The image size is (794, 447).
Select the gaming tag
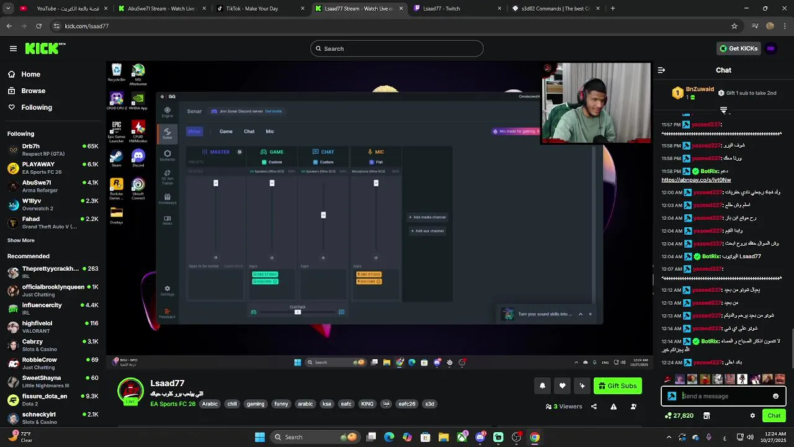click(x=256, y=404)
